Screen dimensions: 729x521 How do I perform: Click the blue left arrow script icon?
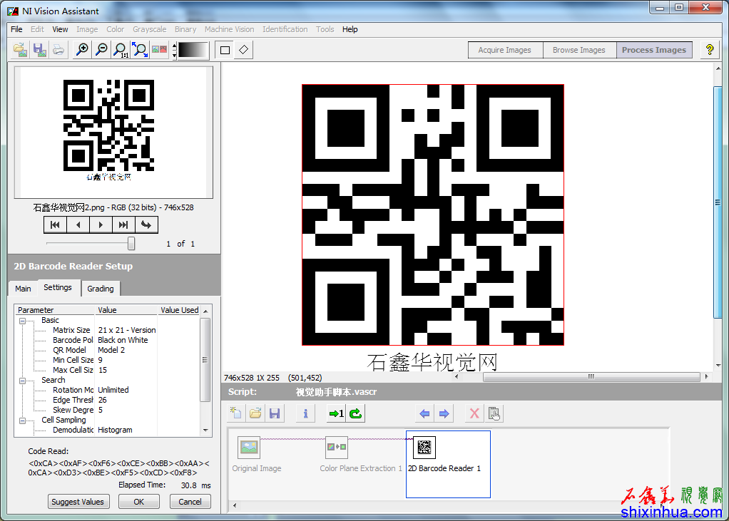tap(424, 413)
